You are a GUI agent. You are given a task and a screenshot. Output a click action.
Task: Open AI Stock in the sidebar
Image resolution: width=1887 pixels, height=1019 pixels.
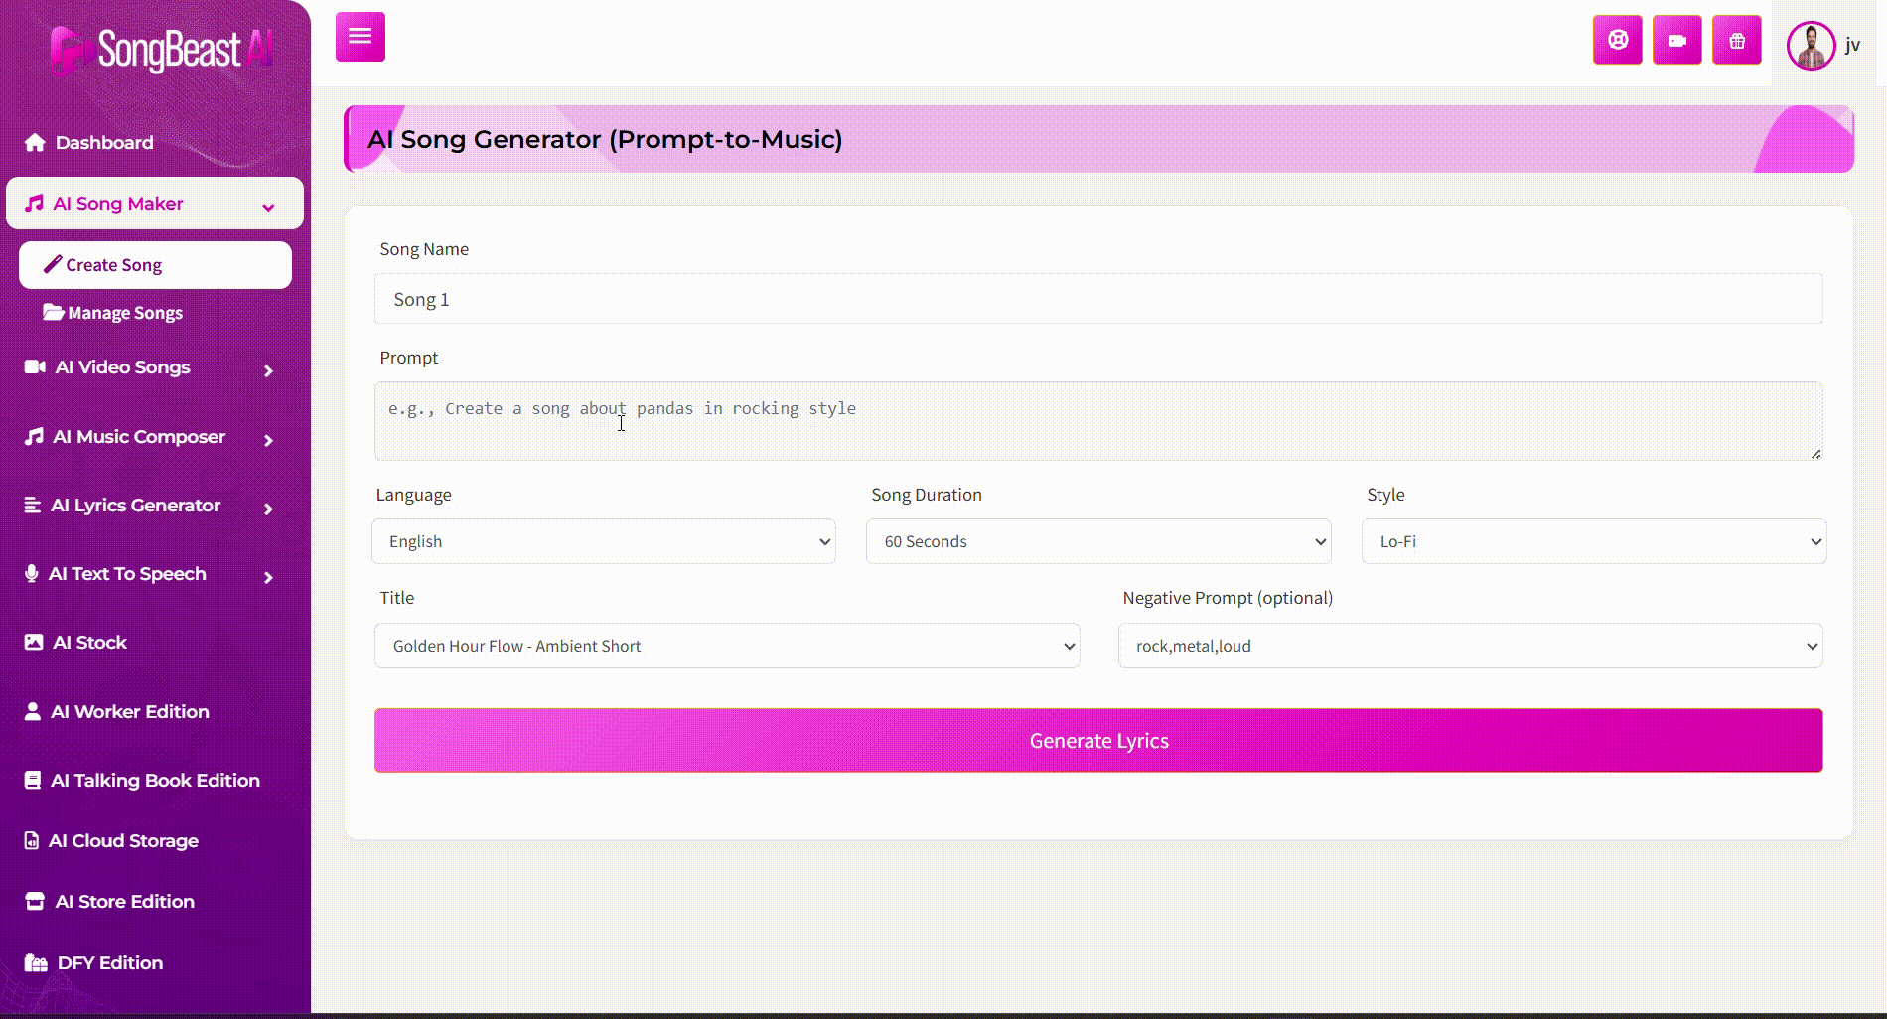(x=89, y=642)
